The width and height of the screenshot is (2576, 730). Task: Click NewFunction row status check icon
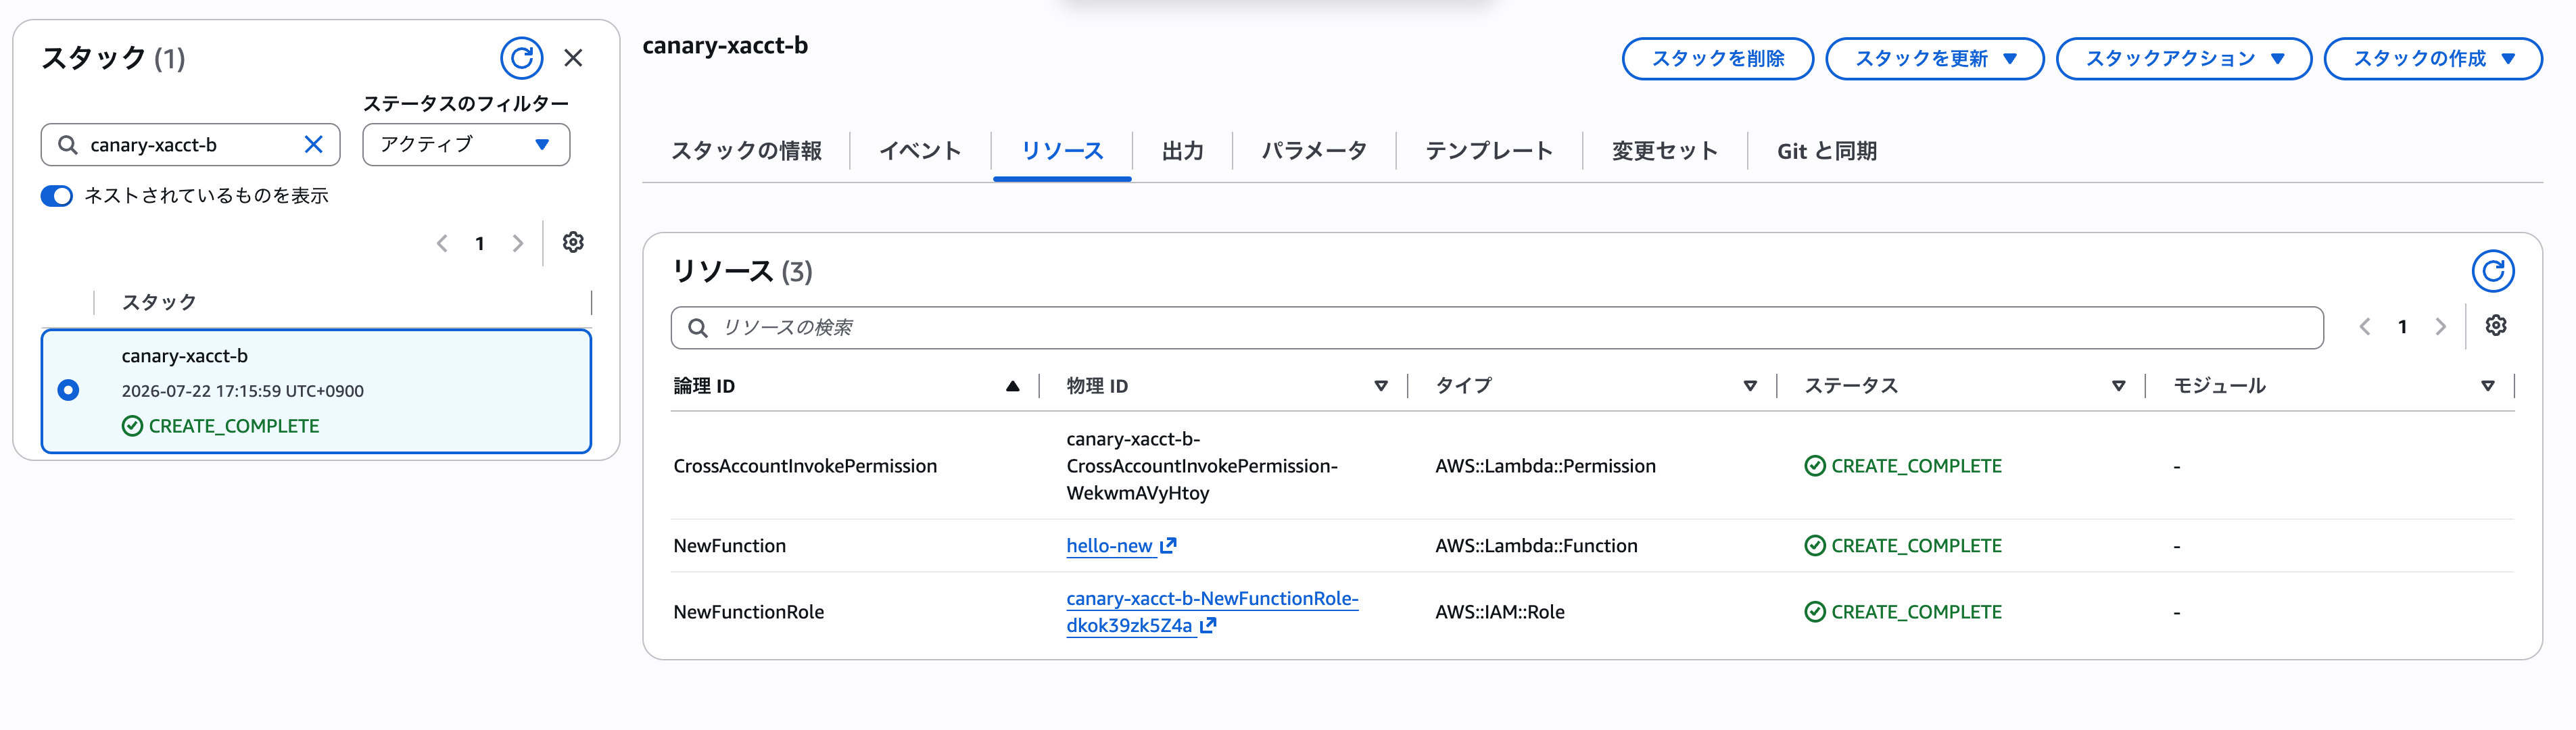1814,545
